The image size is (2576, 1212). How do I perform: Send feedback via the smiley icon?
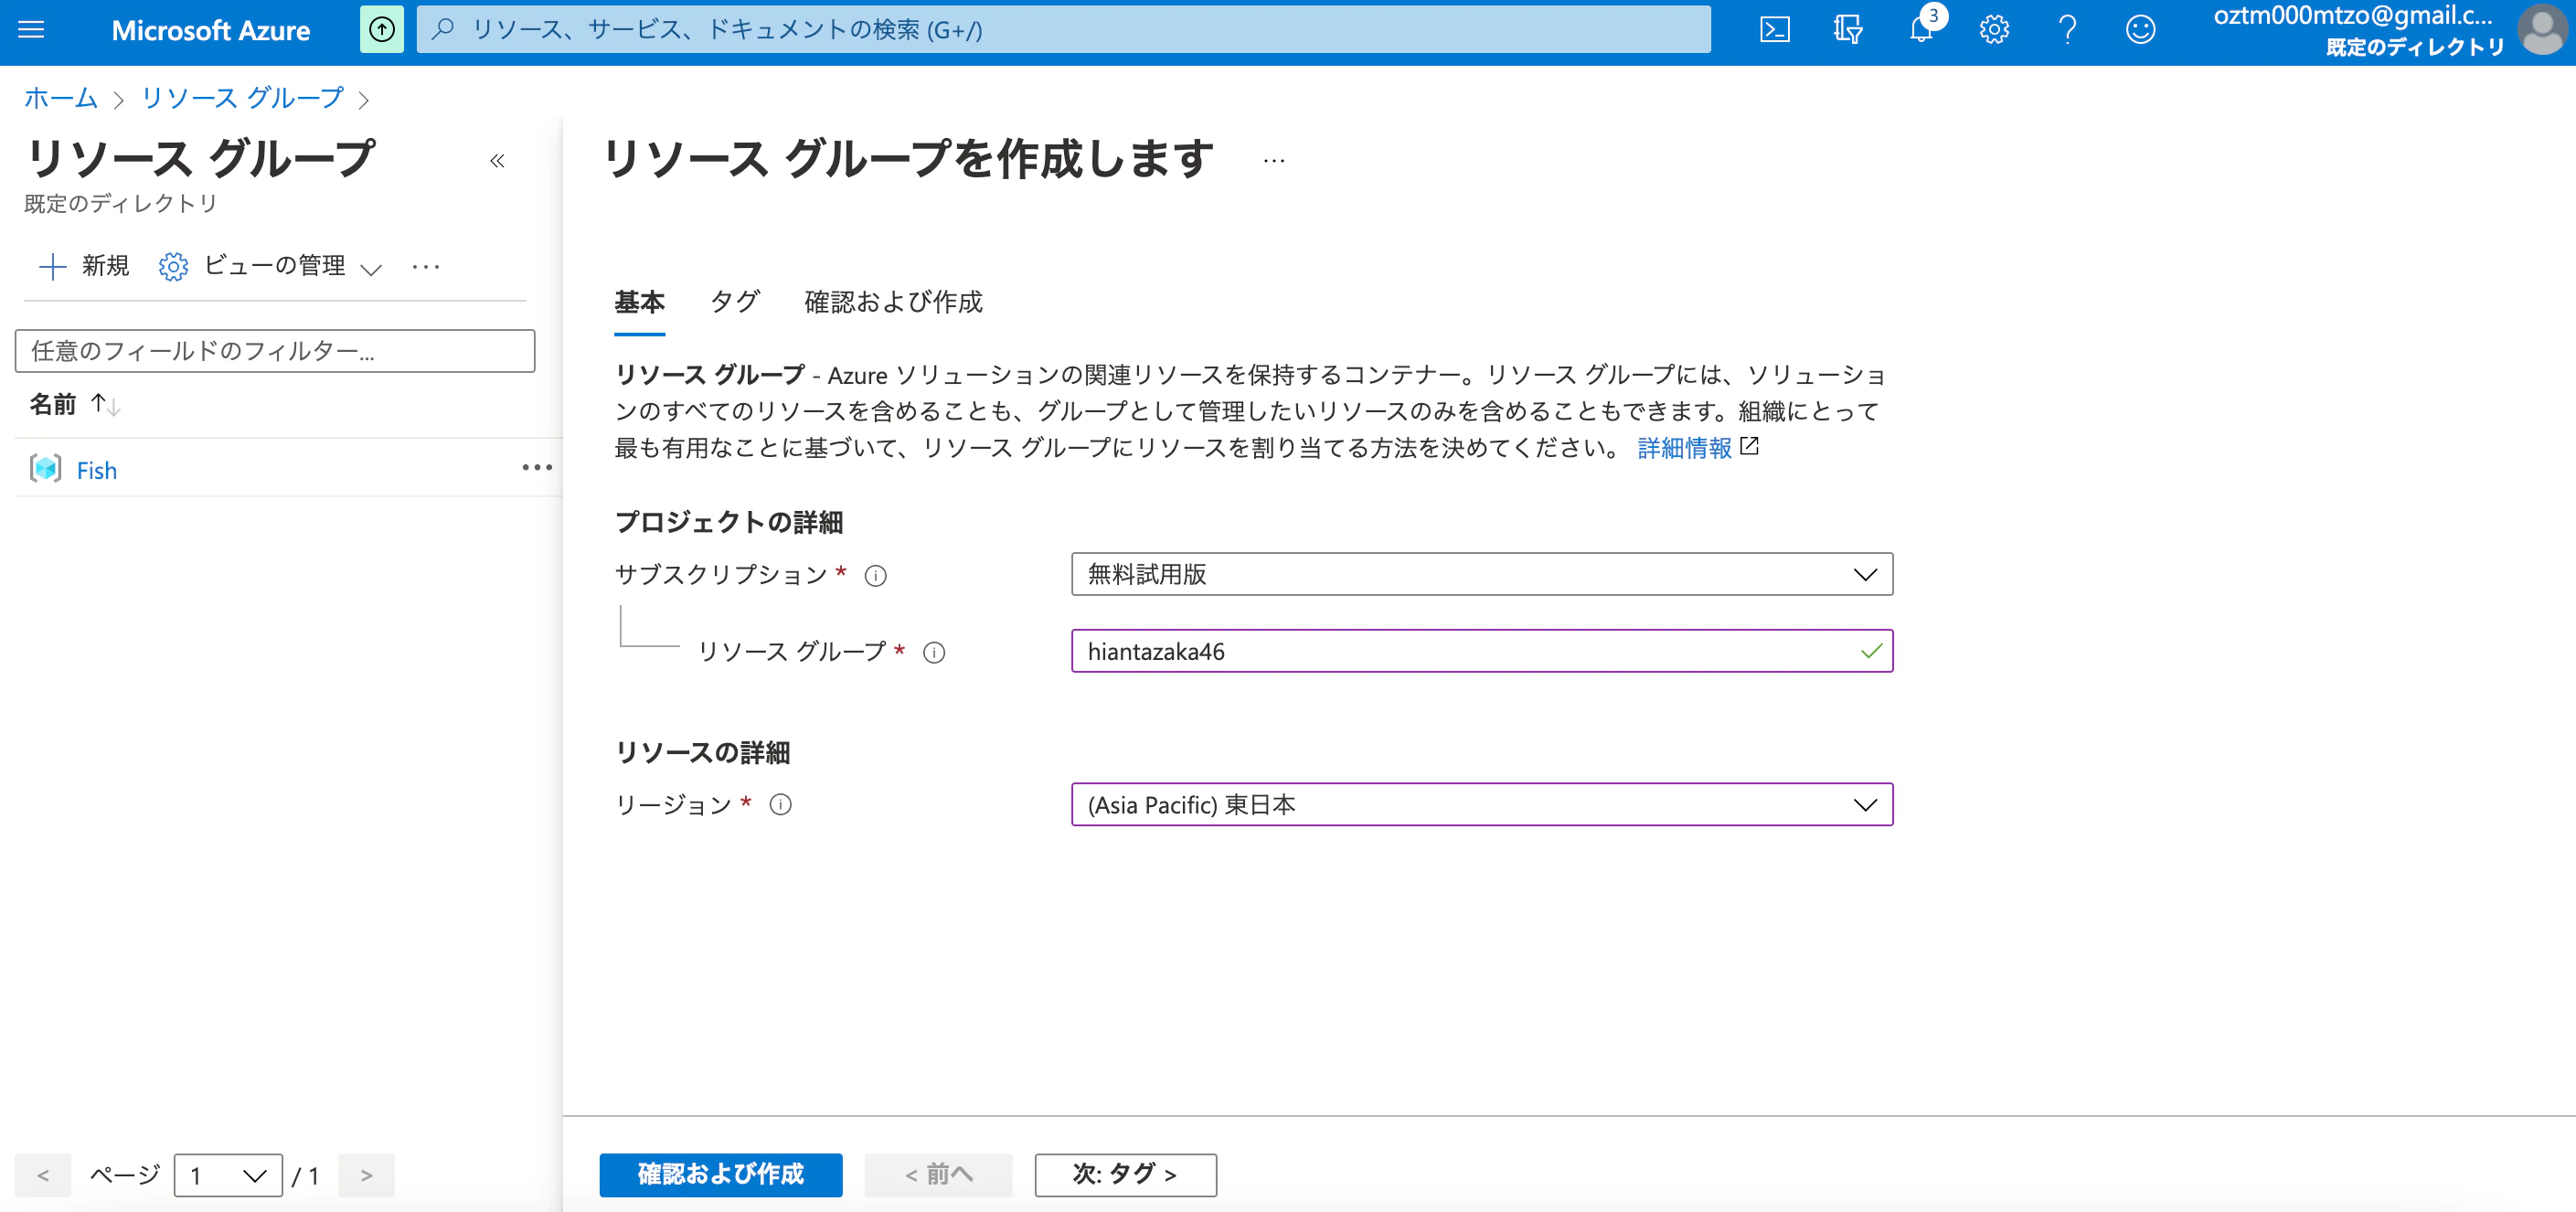coord(2140,30)
